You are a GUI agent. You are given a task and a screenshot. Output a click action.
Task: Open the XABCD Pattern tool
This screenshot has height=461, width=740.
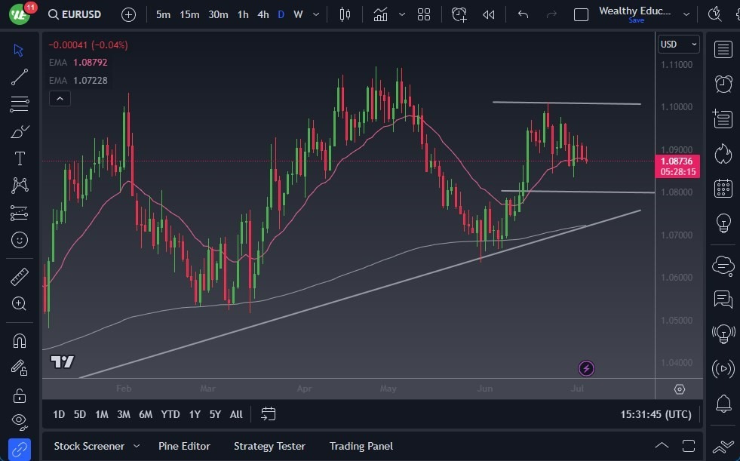pyautogui.click(x=20, y=185)
